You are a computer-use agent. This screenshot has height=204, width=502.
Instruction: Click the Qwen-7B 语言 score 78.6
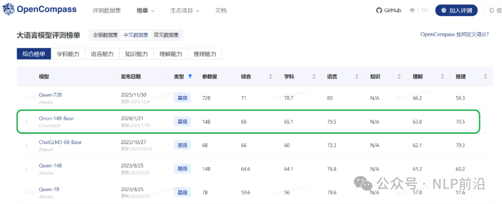coord(332,192)
